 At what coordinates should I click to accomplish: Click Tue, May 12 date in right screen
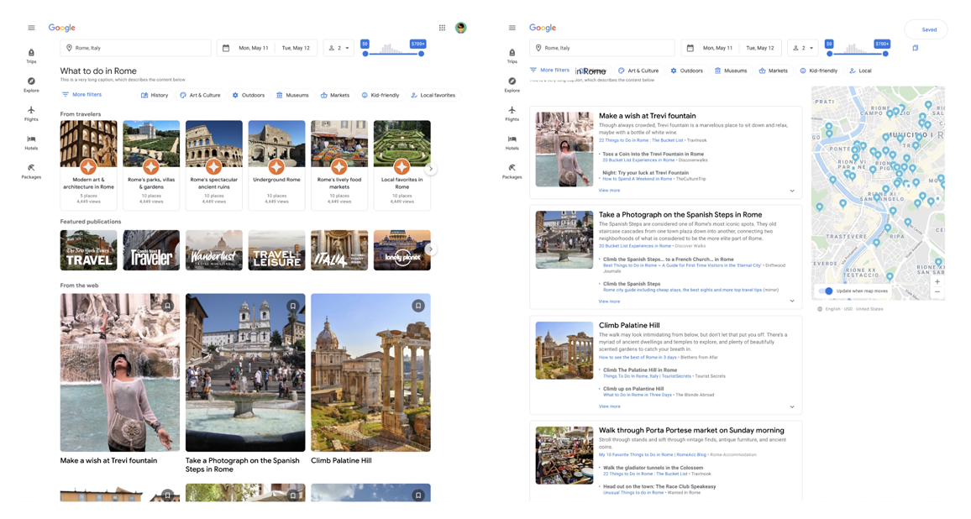click(761, 48)
